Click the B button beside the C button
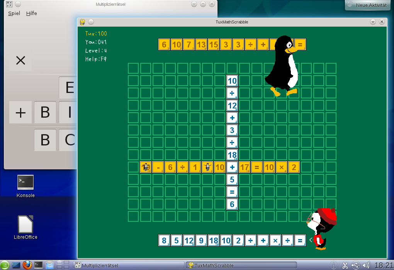This screenshot has width=394, height=270. coord(45,140)
